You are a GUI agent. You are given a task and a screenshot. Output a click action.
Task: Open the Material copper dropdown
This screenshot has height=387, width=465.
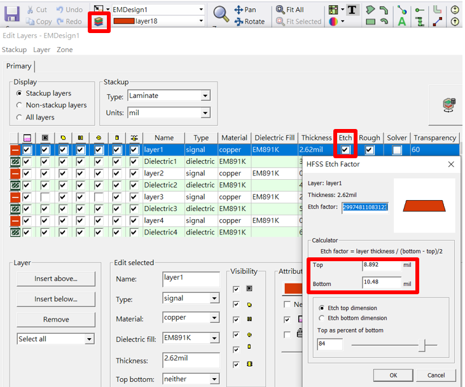click(x=214, y=318)
